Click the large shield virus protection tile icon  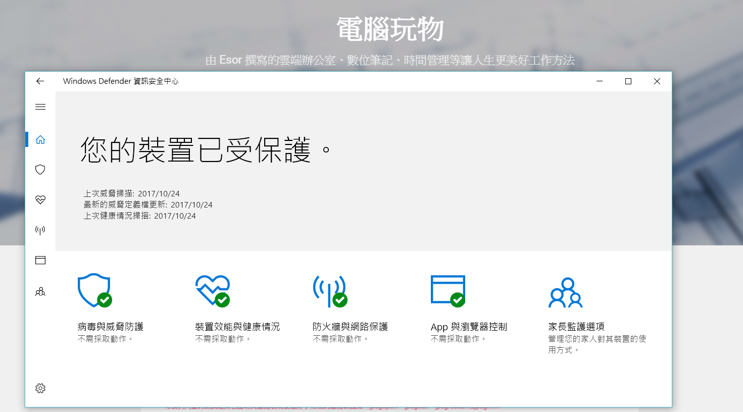tap(95, 290)
